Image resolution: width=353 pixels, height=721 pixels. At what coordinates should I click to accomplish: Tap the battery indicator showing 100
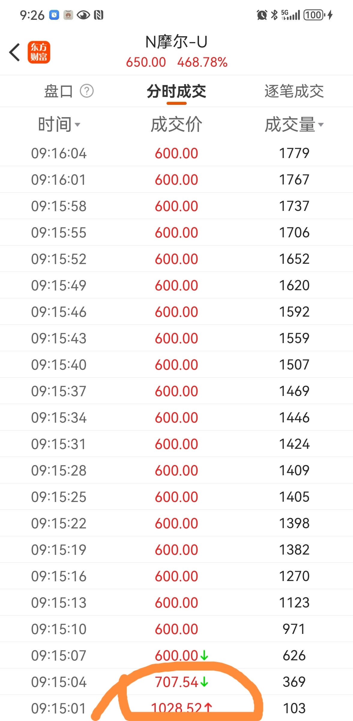[x=314, y=15]
